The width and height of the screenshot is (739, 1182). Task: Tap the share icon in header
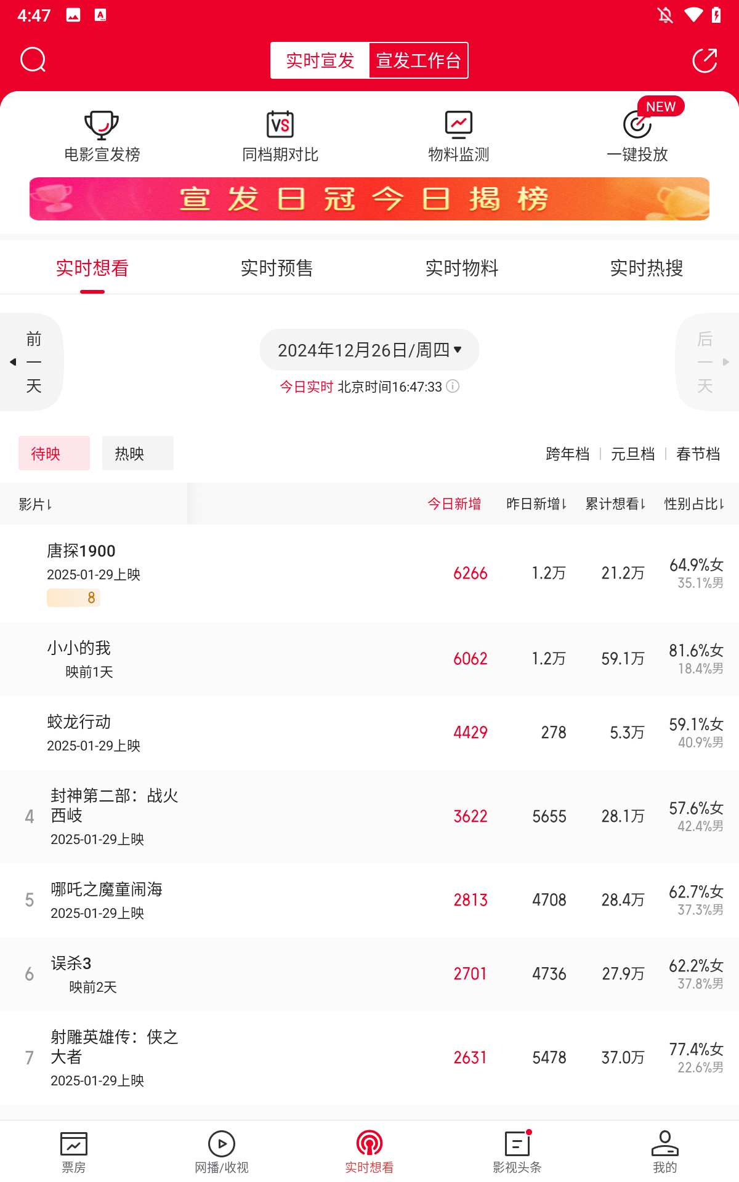(x=705, y=60)
